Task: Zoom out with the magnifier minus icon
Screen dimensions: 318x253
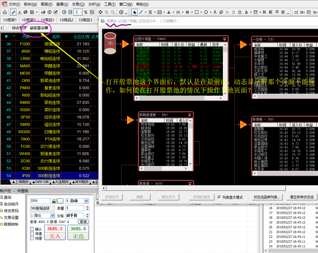Action: point(113,12)
